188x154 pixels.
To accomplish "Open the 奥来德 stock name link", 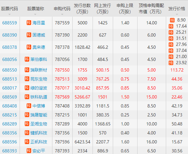I will [39, 47].
